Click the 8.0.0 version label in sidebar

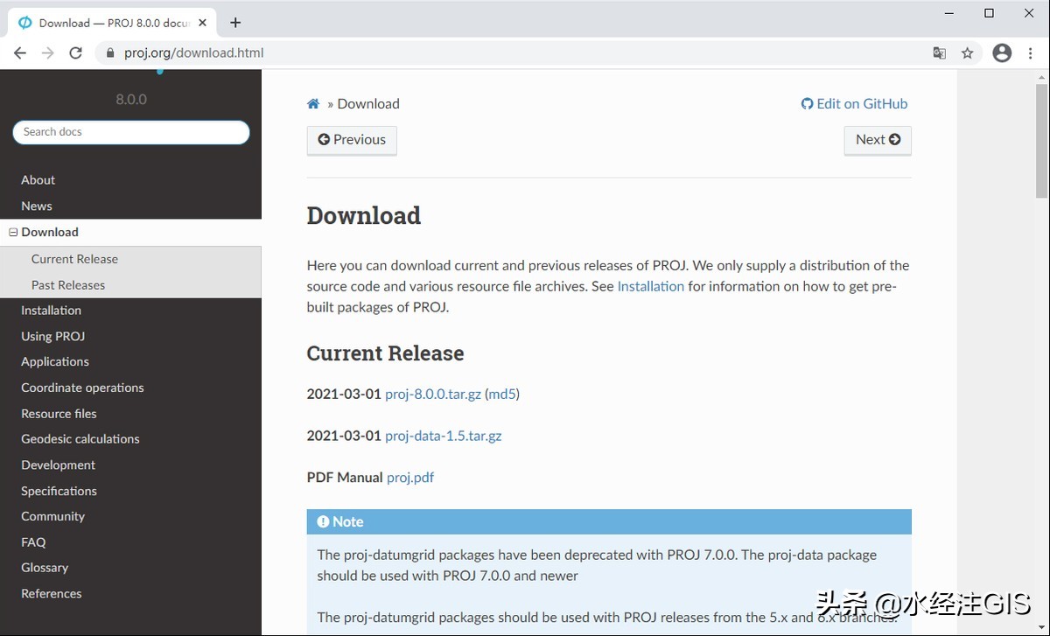click(x=131, y=99)
